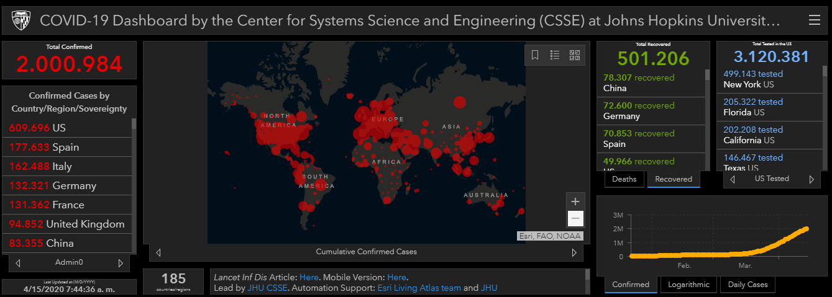Previous arrow beside US Tested
Viewport: 832px width, 297px height.
733,179
